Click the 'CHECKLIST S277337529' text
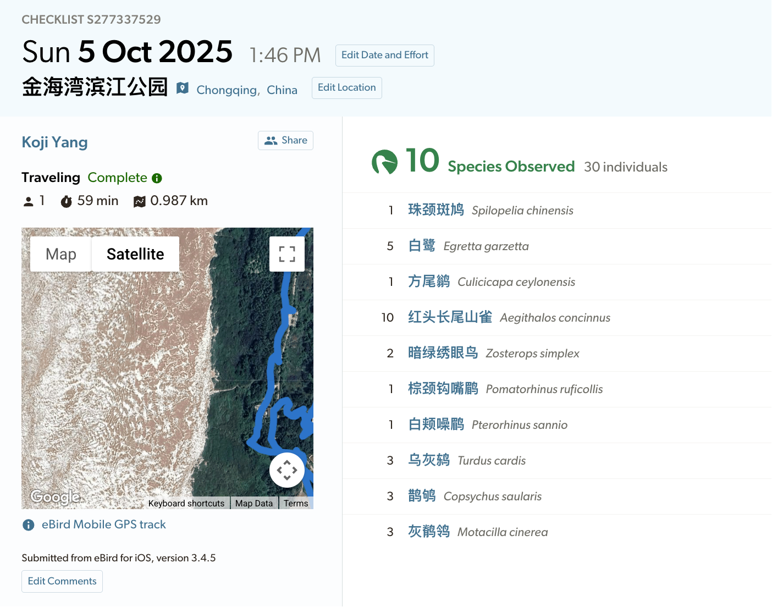This screenshot has width=772, height=607. coord(91,20)
